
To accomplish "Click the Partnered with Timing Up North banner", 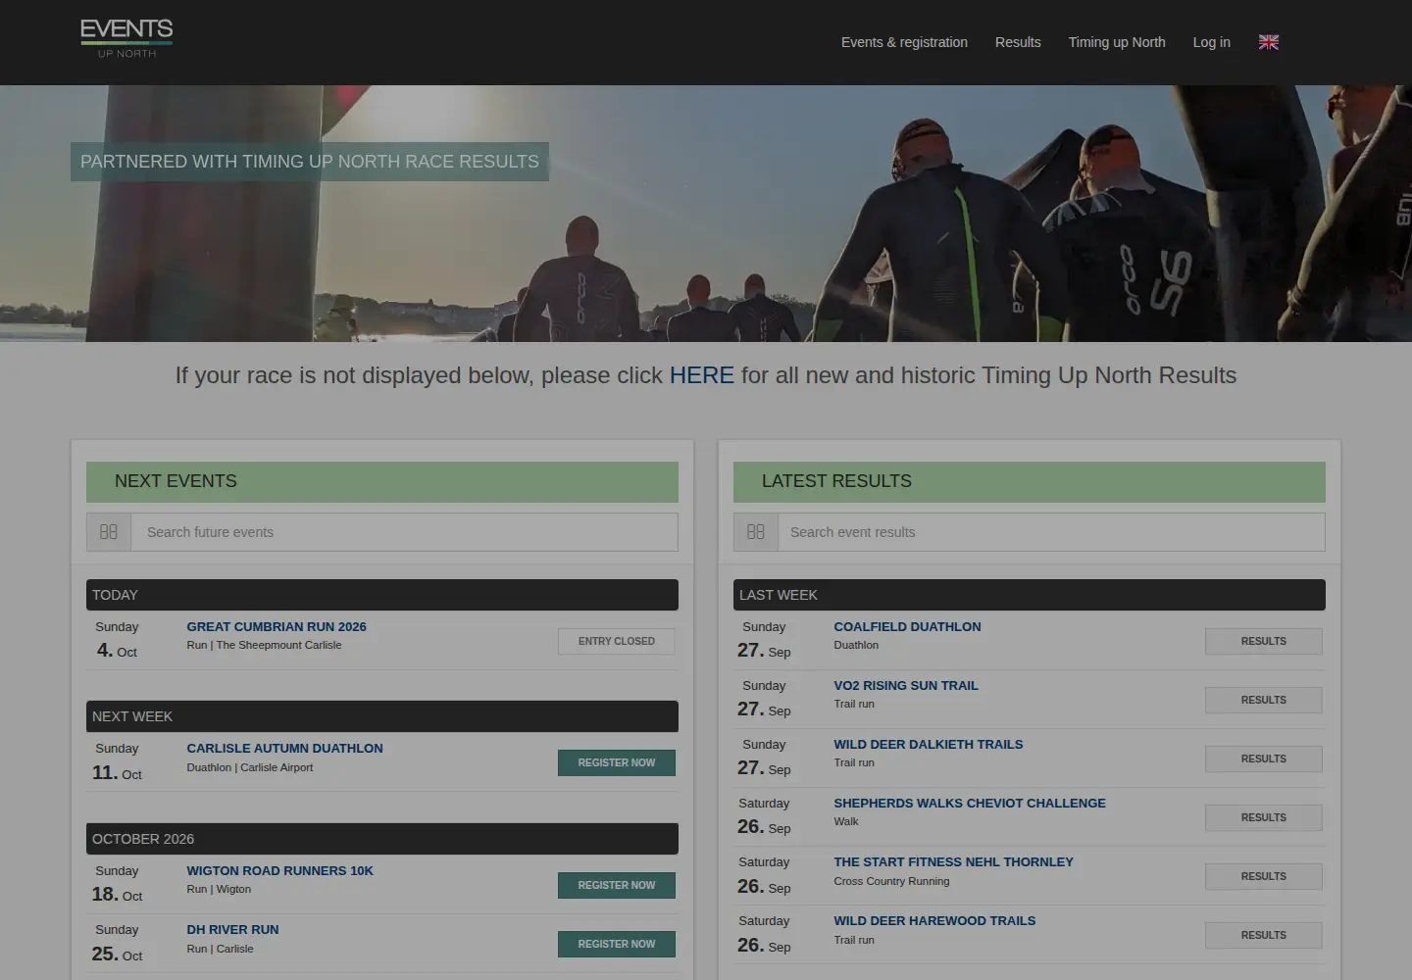I will (x=310, y=162).
